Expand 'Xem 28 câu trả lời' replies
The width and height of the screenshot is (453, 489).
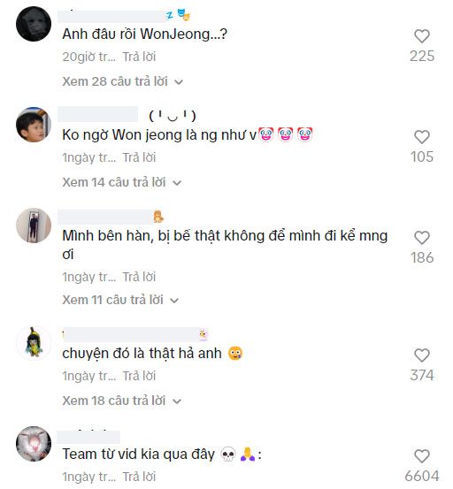122,81
